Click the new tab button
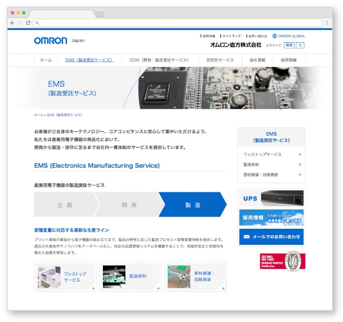The image size is (343, 322). (100, 14)
